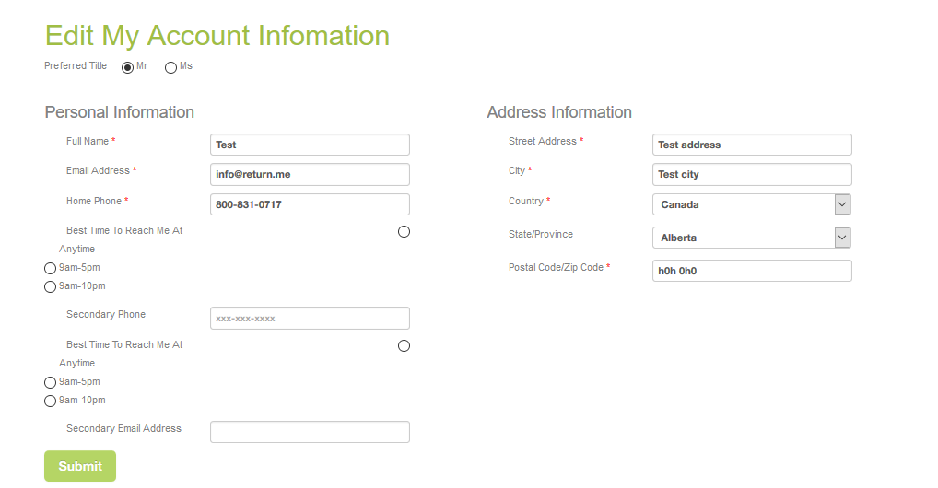This screenshot has width=938, height=488.
Task: Choose Anytime radio for Home Phone reach time
Action: click(404, 231)
